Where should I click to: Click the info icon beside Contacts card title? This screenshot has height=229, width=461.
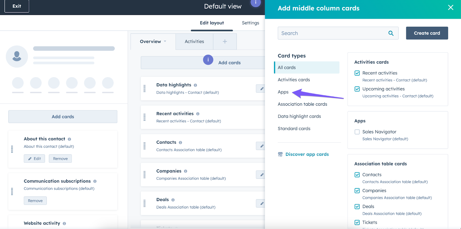pyautogui.click(x=180, y=143)
